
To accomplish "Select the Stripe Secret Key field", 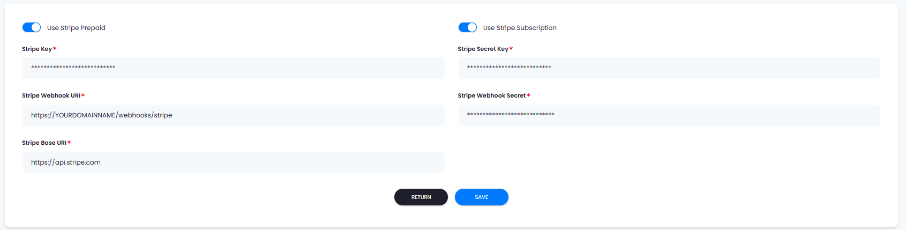I will point(669,68).
